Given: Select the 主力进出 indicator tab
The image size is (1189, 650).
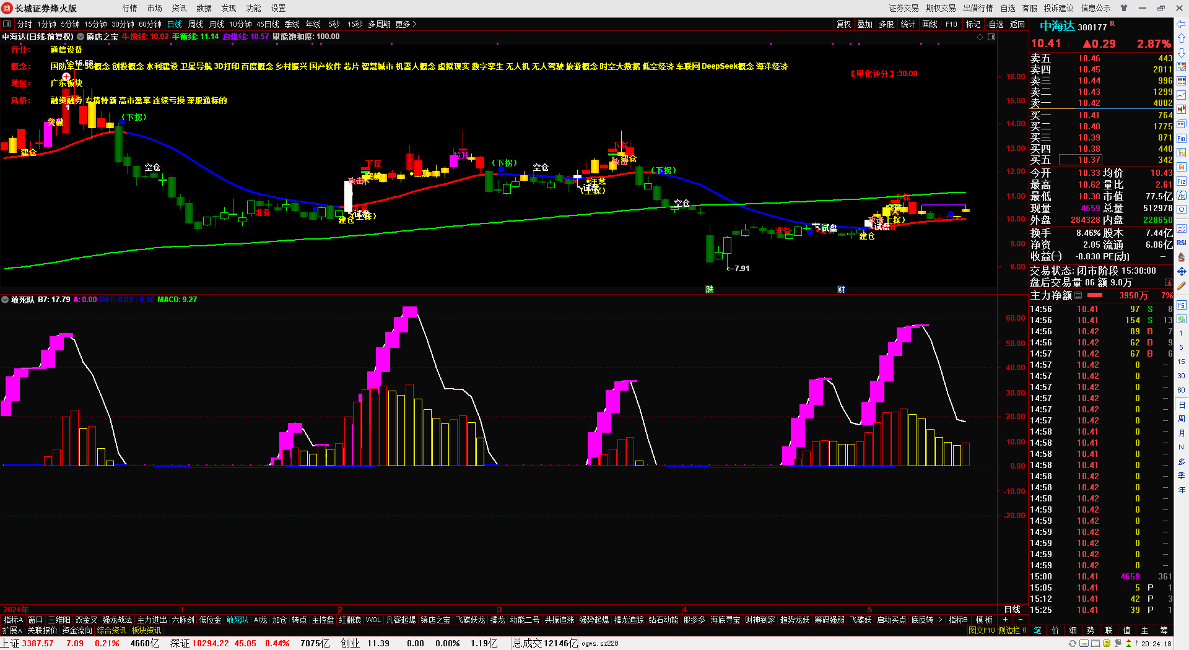Looking at the screenshot, I should tap(152, 620).
